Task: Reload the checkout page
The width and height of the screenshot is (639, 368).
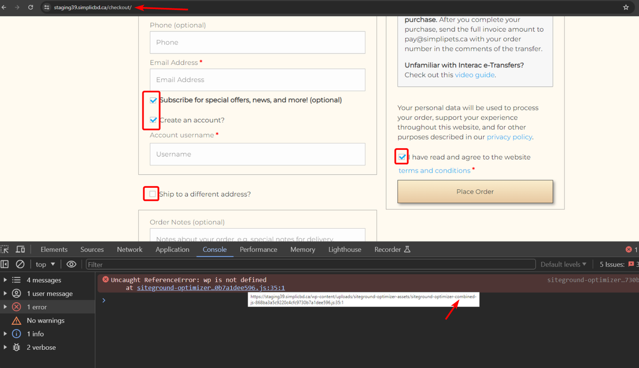Action: click(x=30, y=7)
